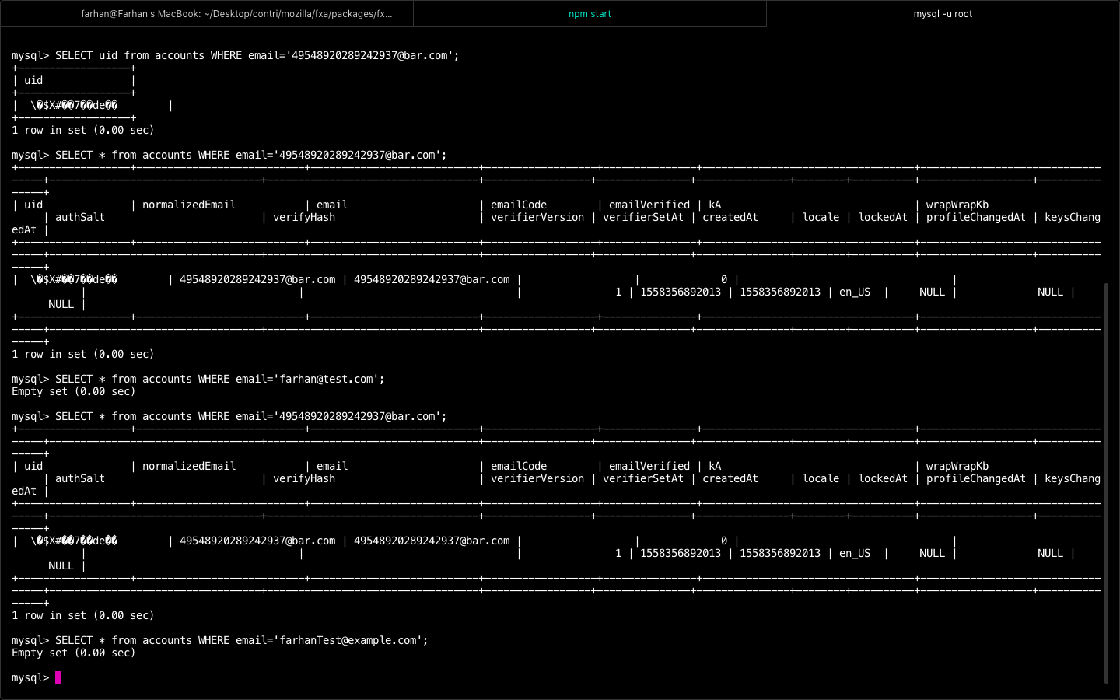This screenshot has width=1120, height=700.
Task: Click the en_US locale value in the last result table
Action: pos(855,553)
